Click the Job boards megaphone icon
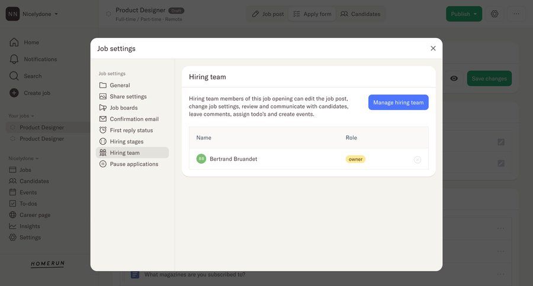Image resolution: width=533 pixels, height=286 pixels. pyautogui.click(x=102, y=108)
